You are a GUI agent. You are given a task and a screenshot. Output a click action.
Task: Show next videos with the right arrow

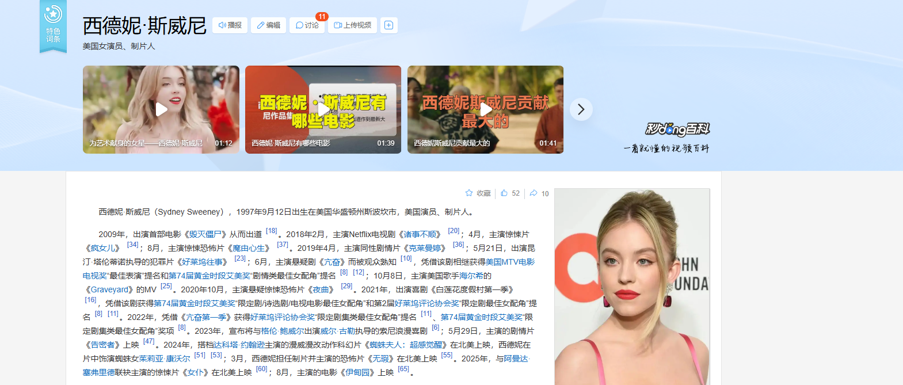click(x=581, y=109)
